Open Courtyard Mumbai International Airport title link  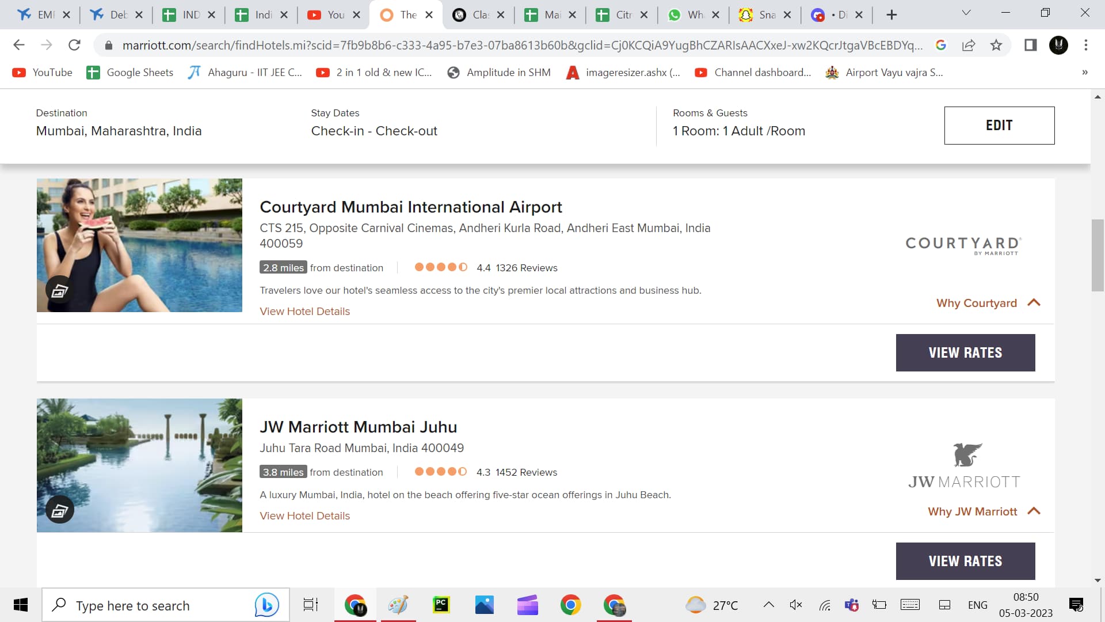(x=411, y=207)
